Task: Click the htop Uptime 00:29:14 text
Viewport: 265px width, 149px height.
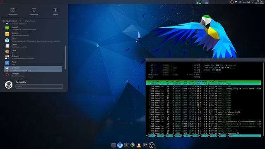Action: (x=212, y=70)
